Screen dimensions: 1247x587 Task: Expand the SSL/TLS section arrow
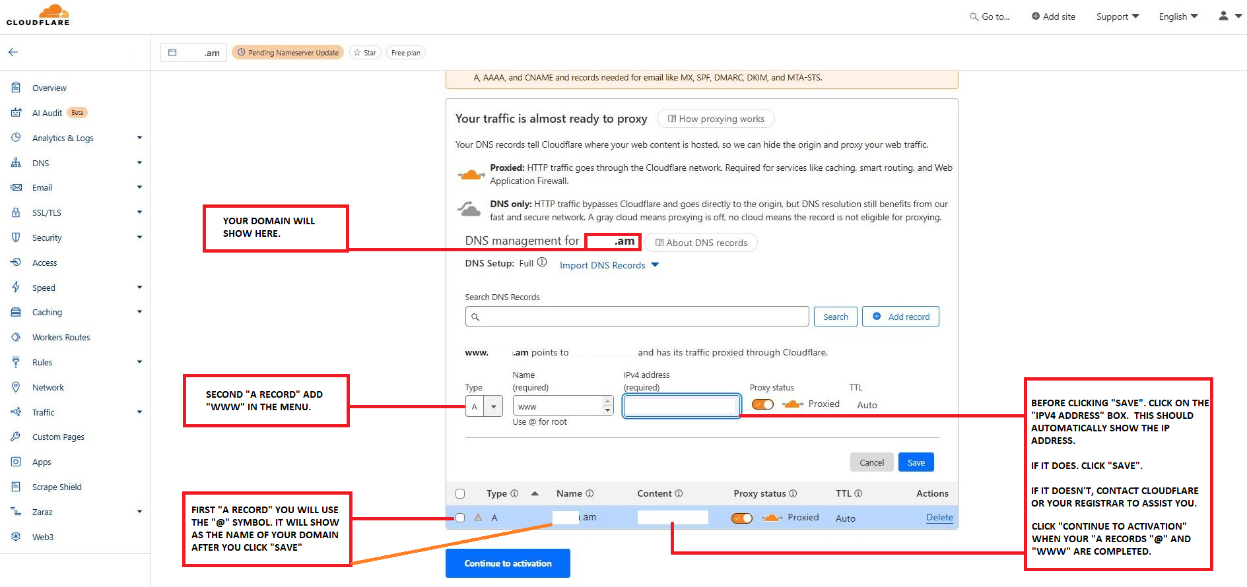click(139, 212)
